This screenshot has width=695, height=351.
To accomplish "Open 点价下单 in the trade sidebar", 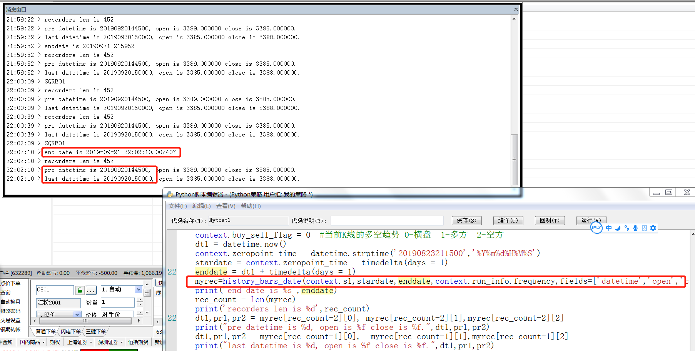I will (10, 283).
